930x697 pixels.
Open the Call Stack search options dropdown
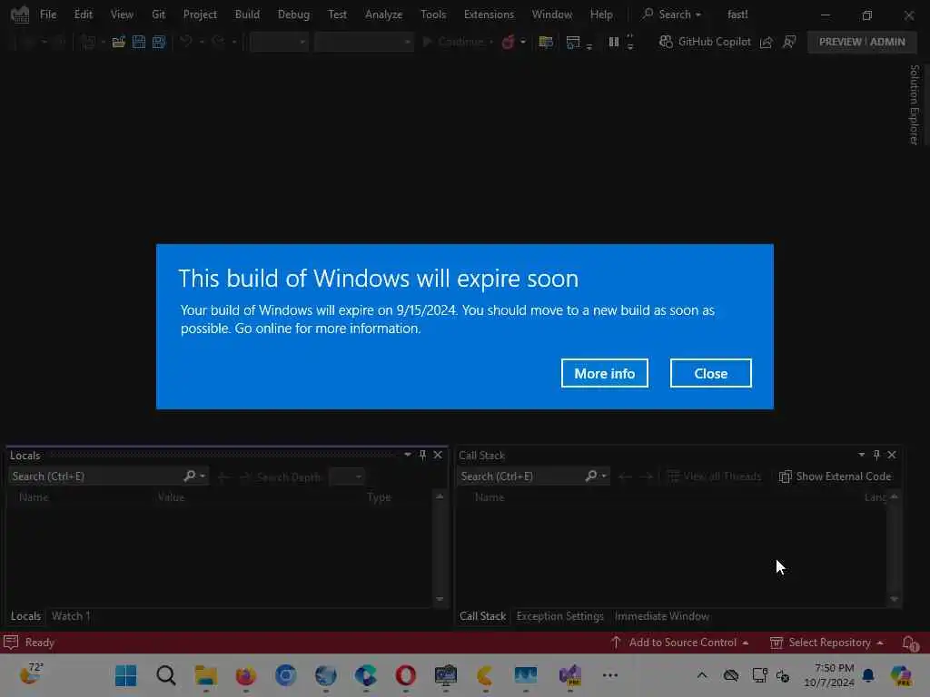click(604, 476)
